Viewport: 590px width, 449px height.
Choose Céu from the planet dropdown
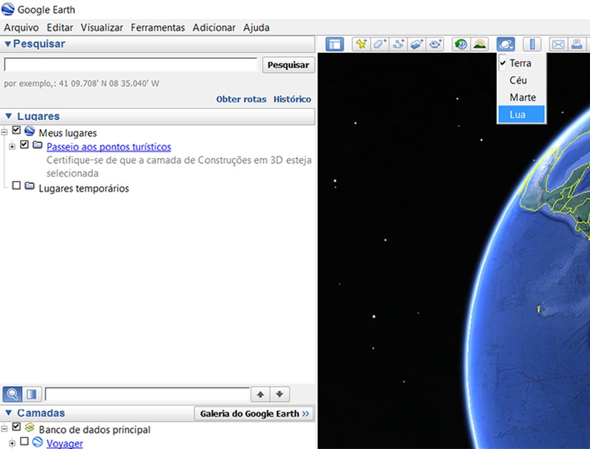click(522, 80)
